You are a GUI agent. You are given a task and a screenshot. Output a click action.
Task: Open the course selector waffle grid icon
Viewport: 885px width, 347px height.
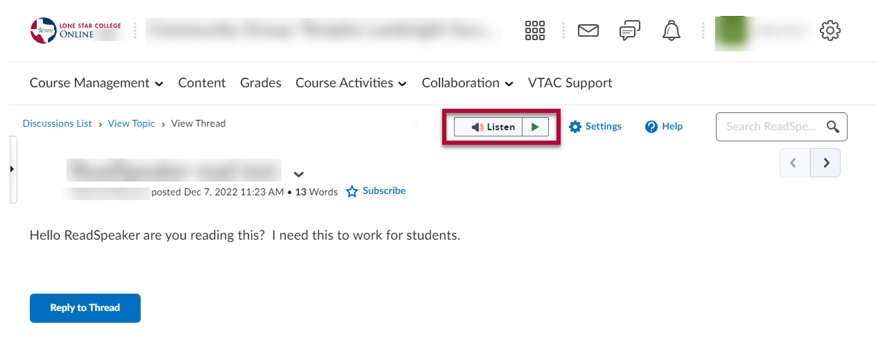[x=535, y=30]
